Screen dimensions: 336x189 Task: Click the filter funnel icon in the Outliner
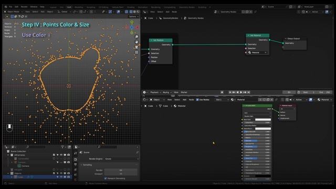pyautogui.click(x=62, y=147)
